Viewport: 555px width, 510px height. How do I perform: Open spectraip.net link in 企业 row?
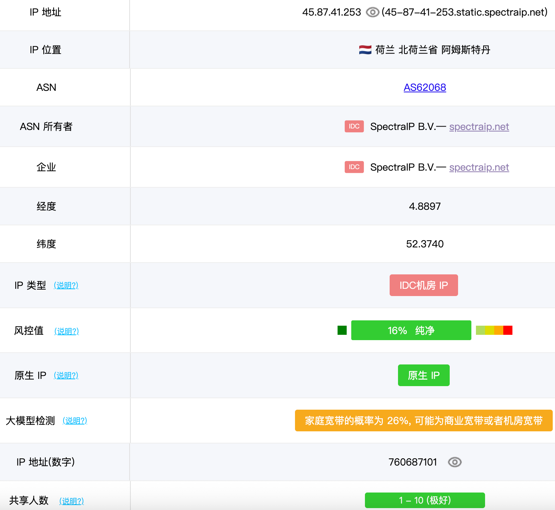(x=479, y=167)
